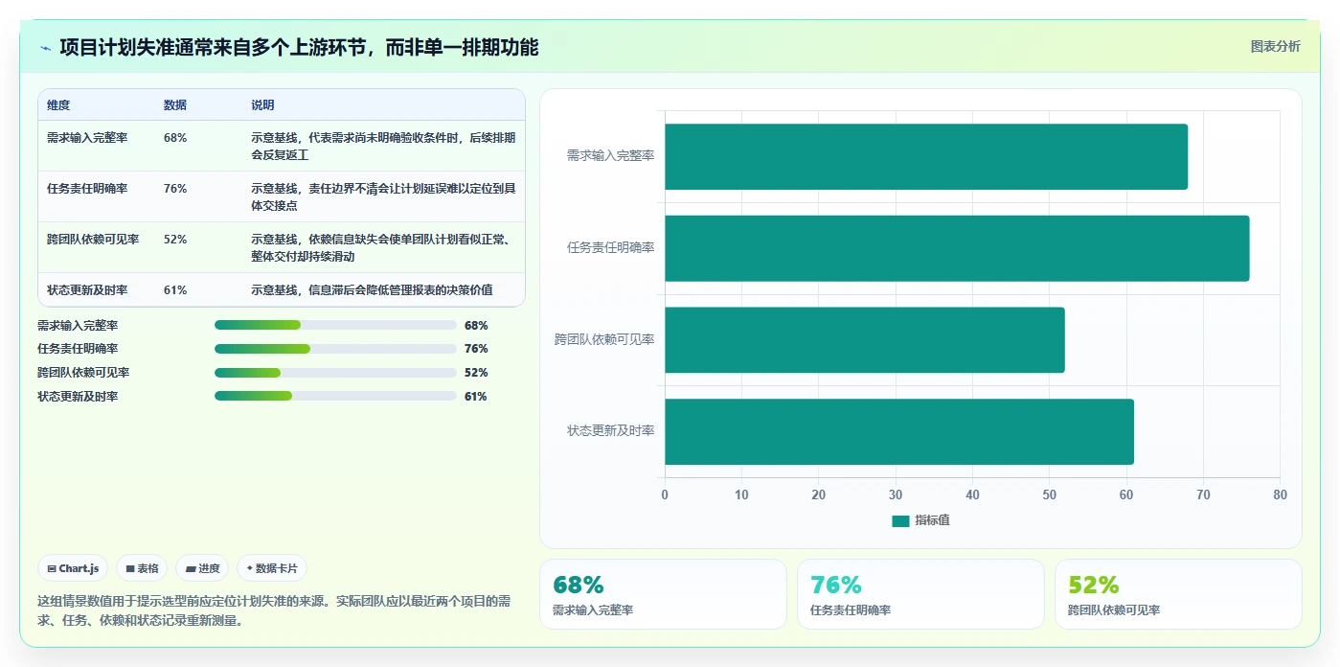This screenshot has width=1340, height=667.
Task: Click the 任务责任明确率 chart axis label
Action: tap(610, 247)
